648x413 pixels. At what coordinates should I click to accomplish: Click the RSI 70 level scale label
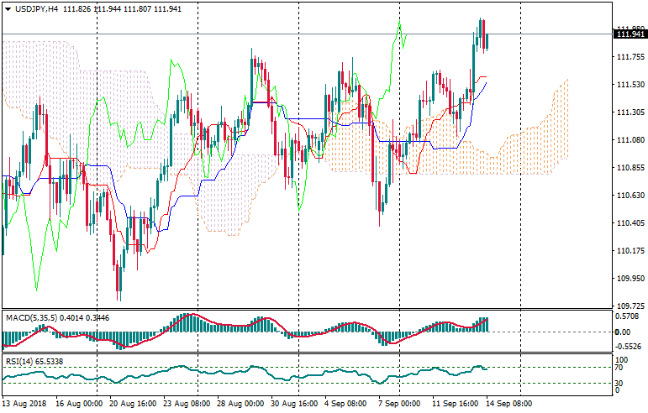pos(618,368)
